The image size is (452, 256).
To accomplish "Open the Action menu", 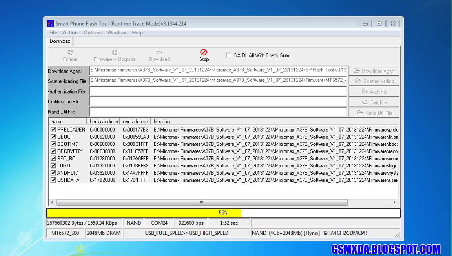I will tap(70, 32).
